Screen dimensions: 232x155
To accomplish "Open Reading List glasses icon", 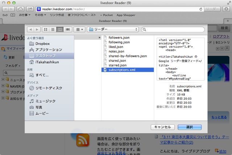I will click(5, 15).
